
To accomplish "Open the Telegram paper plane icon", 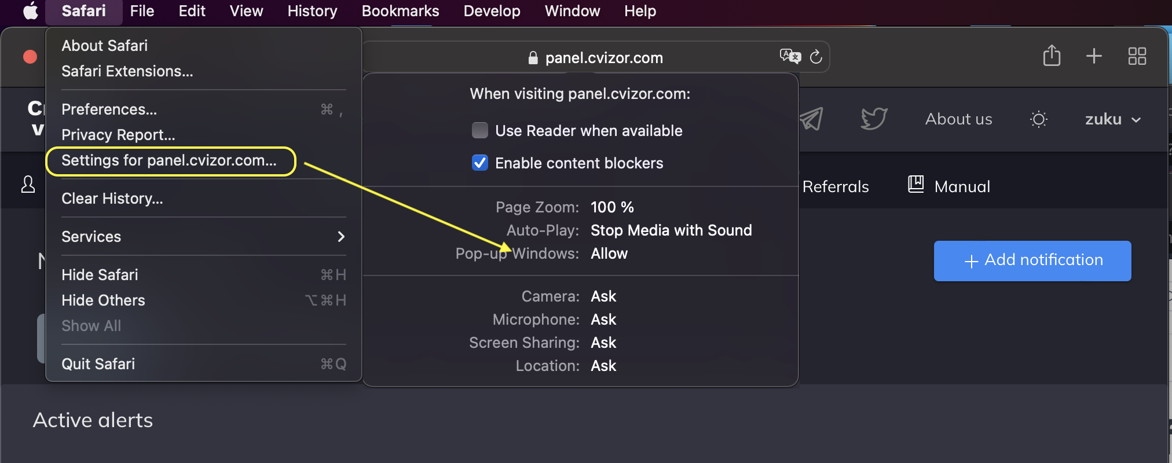I will click(x=811, y=119).
